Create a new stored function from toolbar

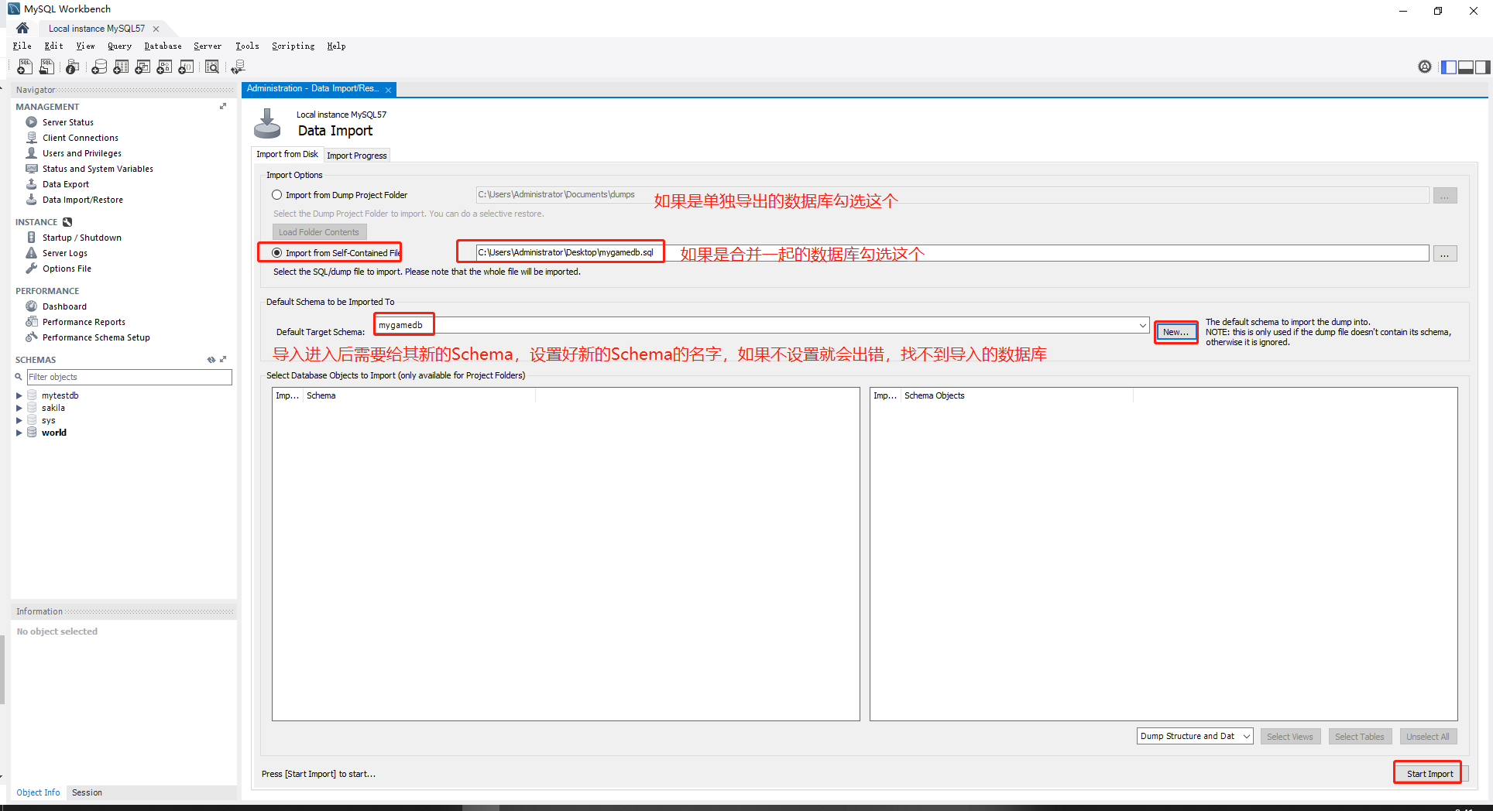tap(186, 67)
